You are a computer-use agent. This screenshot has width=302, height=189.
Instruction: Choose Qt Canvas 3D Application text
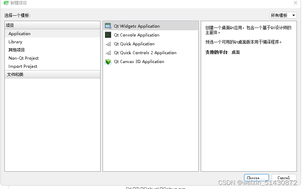click(139, 62)
